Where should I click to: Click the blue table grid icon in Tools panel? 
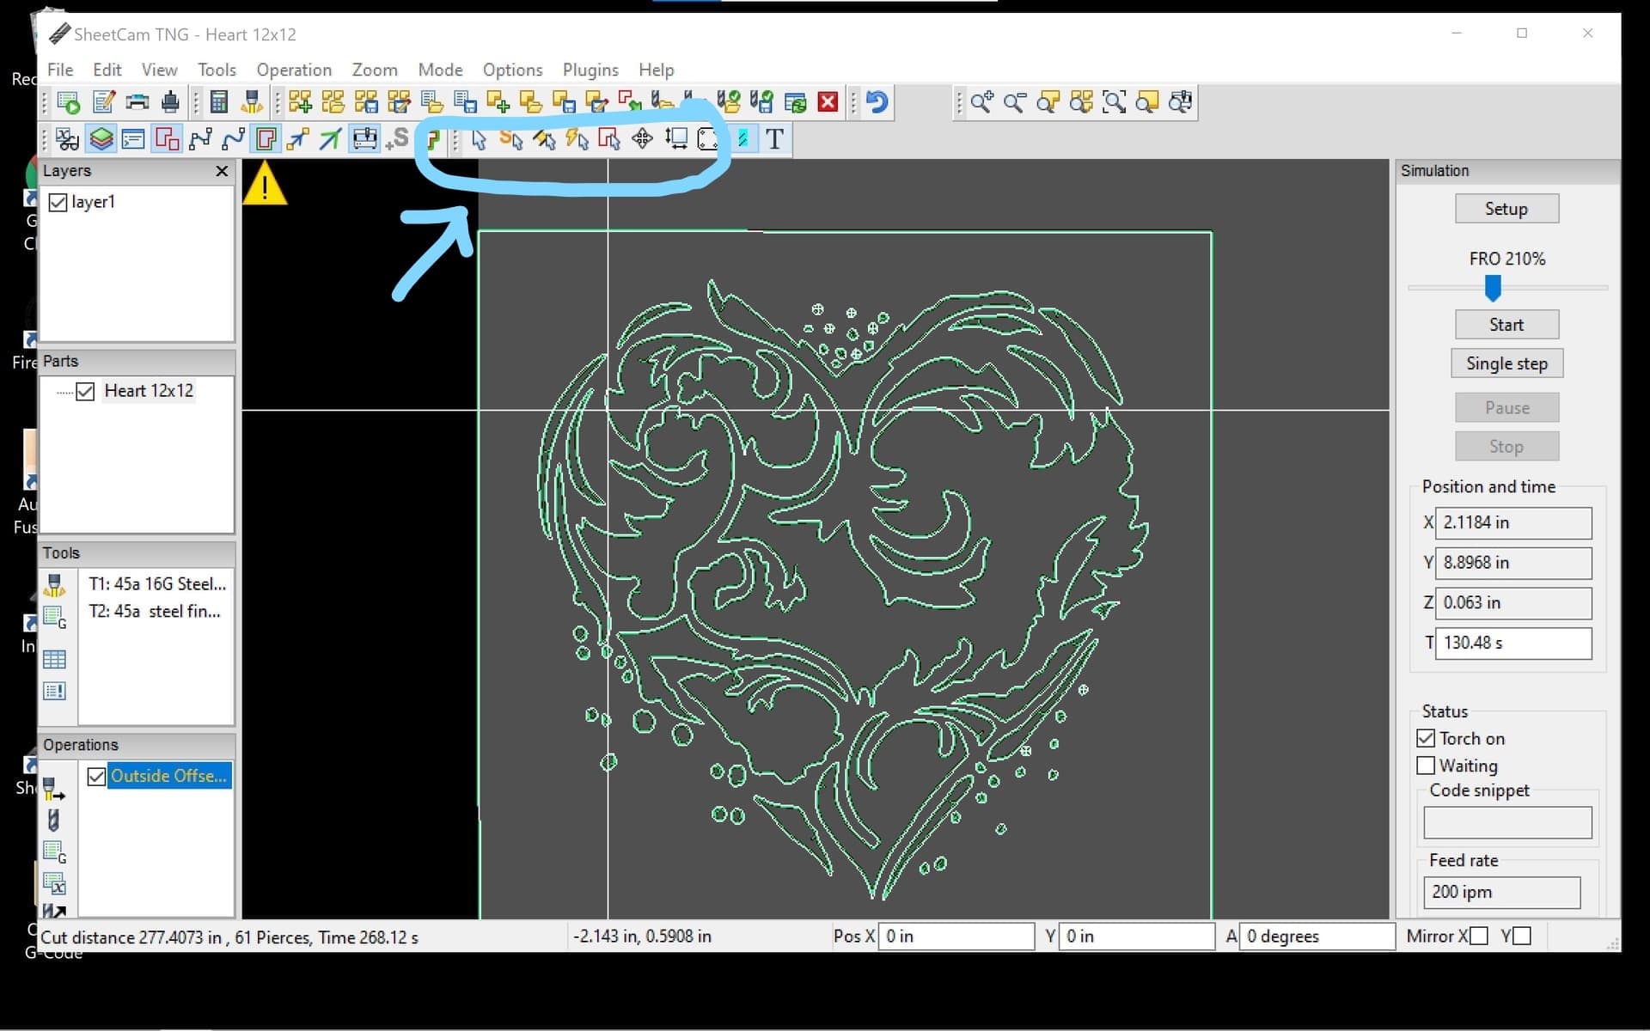[54, 659]
